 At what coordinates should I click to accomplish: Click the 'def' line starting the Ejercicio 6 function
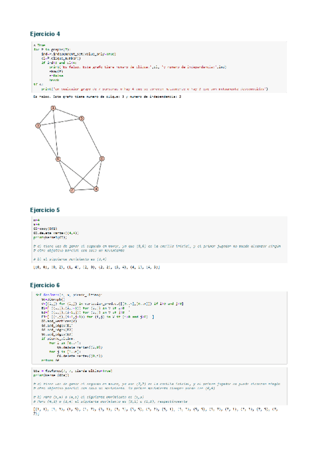pyautogui.click(x=69, y=295)
